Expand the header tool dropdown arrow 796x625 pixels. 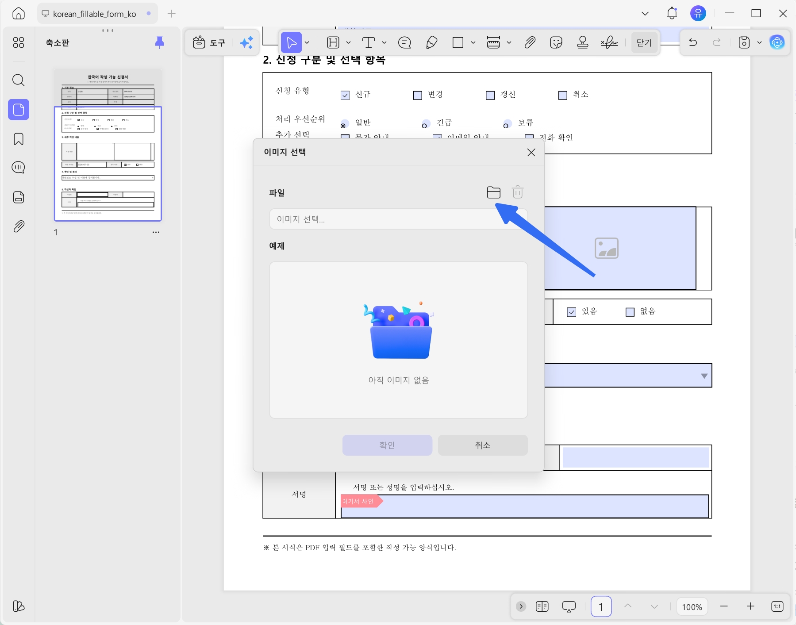tap(349, 42)
